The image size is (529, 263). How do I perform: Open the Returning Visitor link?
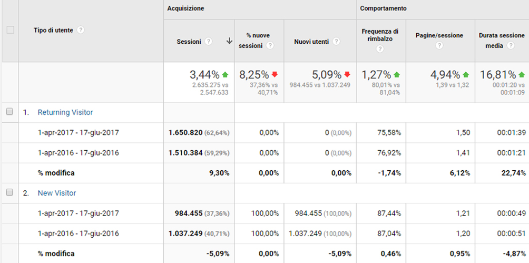pyautogui.click(x=65, y=112)
